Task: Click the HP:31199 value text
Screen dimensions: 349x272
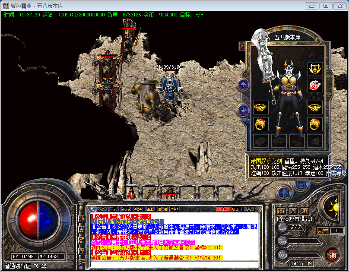Action: pos(23,256)
